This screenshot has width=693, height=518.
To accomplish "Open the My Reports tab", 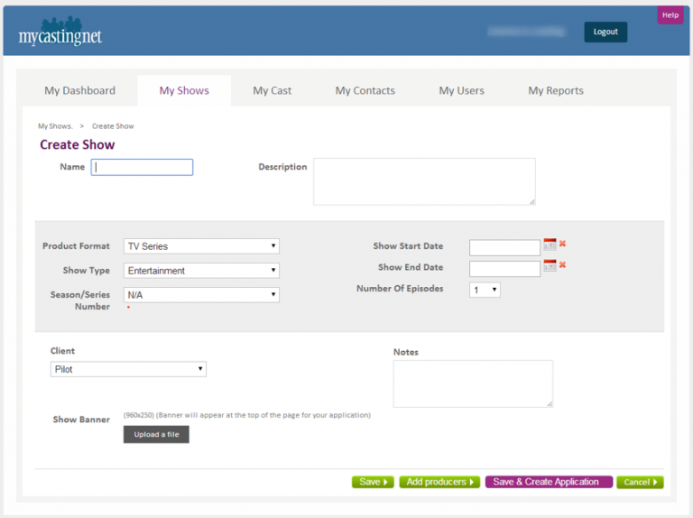I will click(556, 90).
